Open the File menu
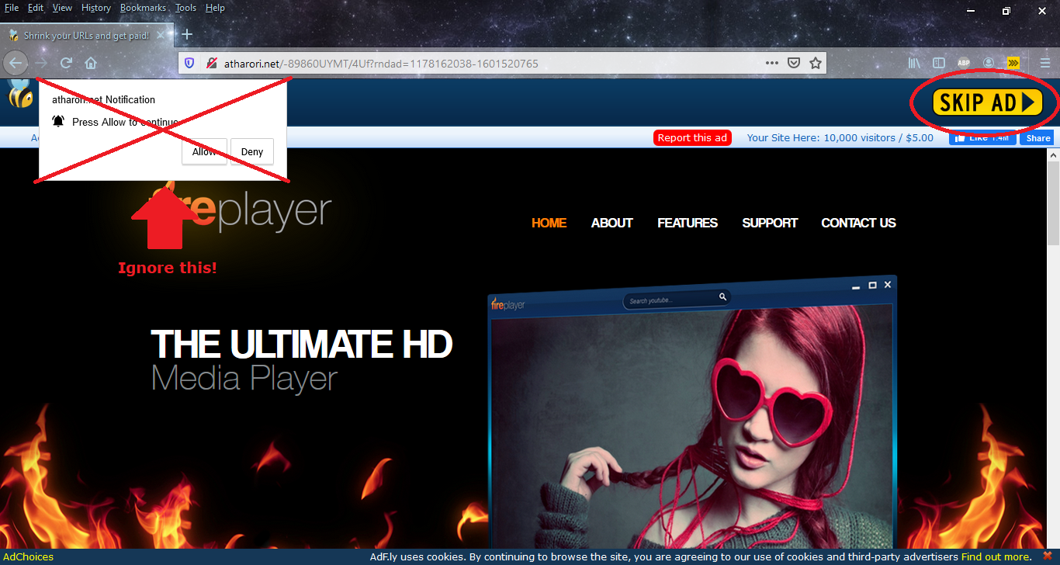The image size is (1060, 565). click(12, 8)
